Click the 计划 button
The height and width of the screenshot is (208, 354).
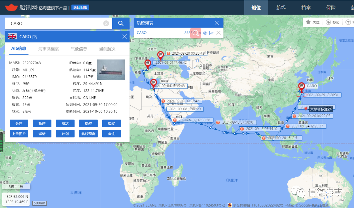point(65,134)
